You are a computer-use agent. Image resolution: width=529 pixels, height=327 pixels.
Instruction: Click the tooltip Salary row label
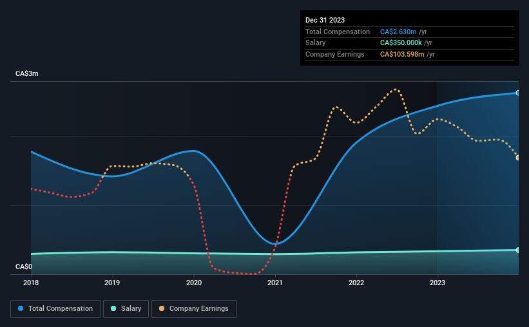coord(316,43)
